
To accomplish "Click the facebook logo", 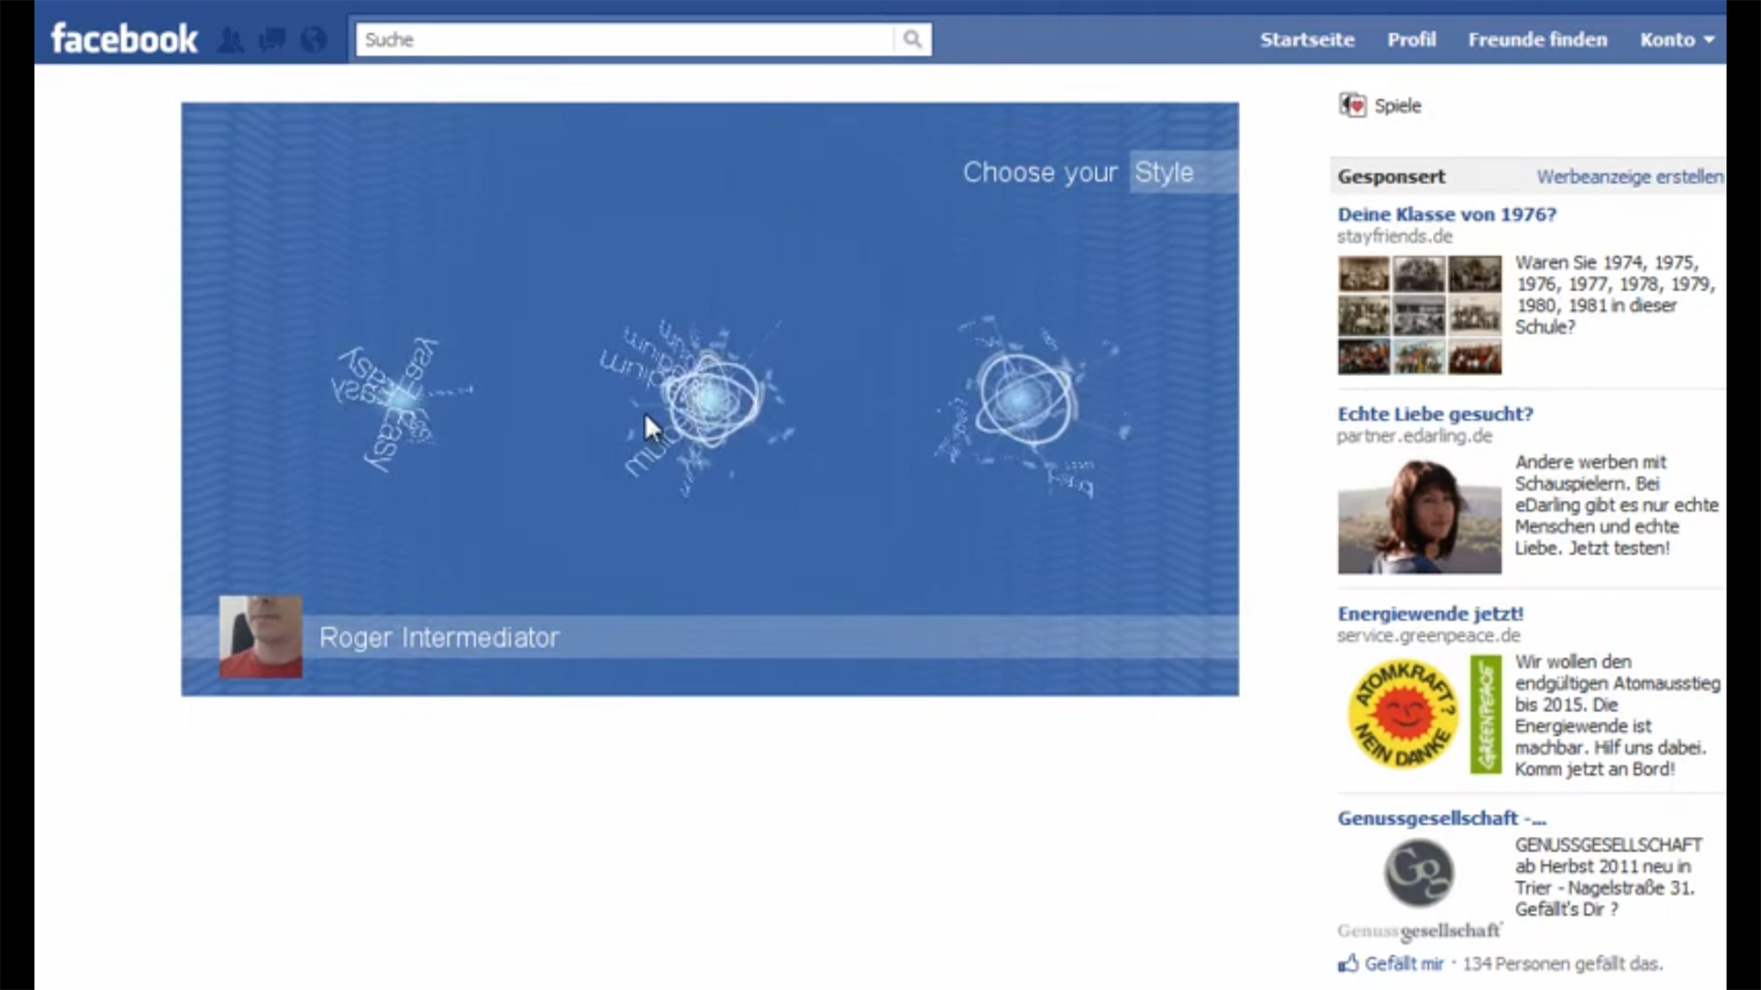I will point(124,38).
